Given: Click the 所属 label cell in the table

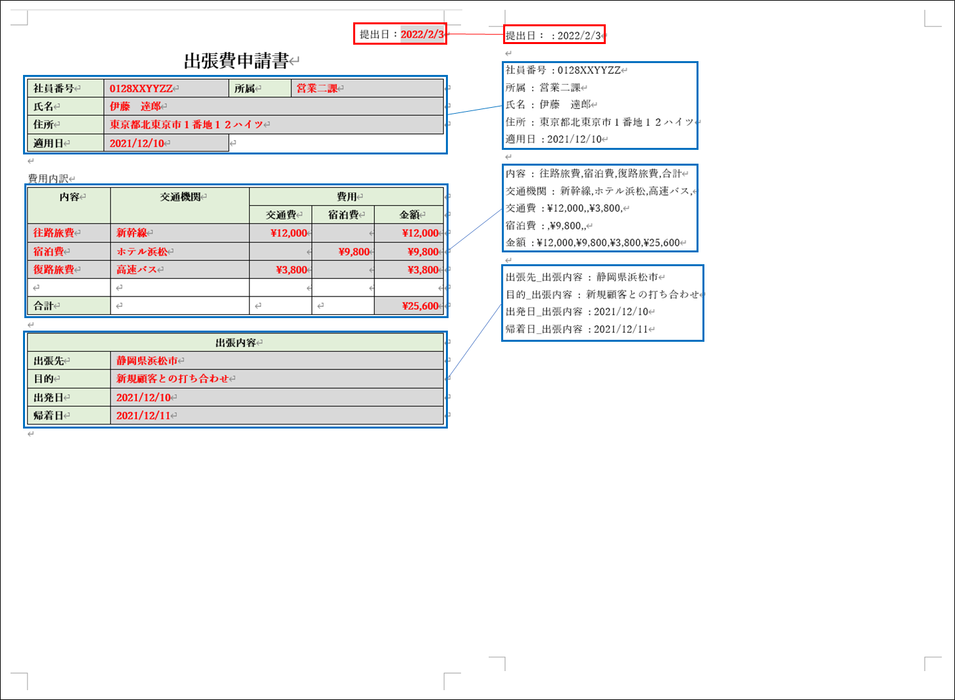Looking at the screenshot, I should pos(260,88).
